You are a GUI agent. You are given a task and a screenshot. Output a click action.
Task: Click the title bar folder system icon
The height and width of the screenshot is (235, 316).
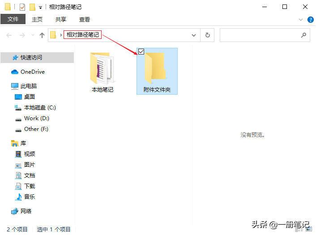point(8,7)
